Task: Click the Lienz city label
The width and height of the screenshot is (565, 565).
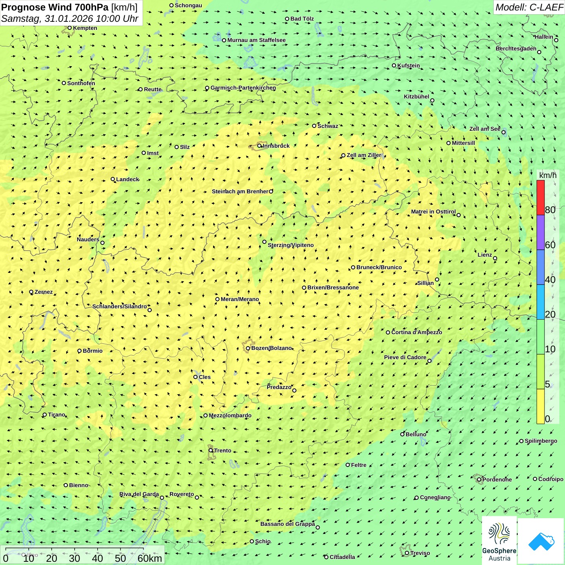Action: tap(485, 255)
